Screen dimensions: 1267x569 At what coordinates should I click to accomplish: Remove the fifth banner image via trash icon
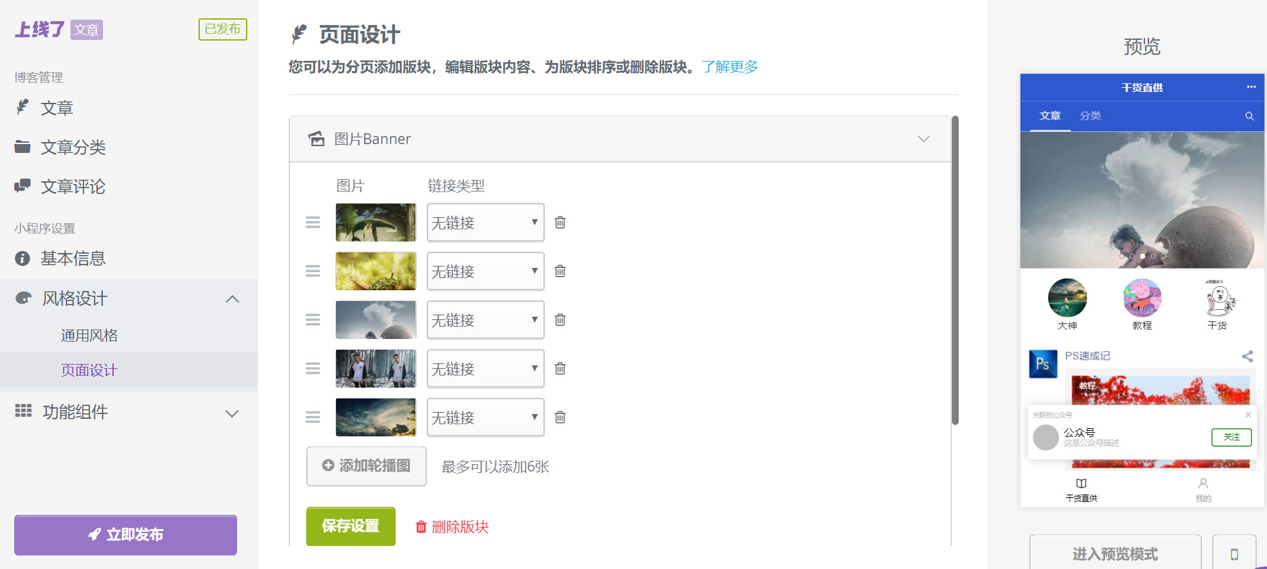560,417
